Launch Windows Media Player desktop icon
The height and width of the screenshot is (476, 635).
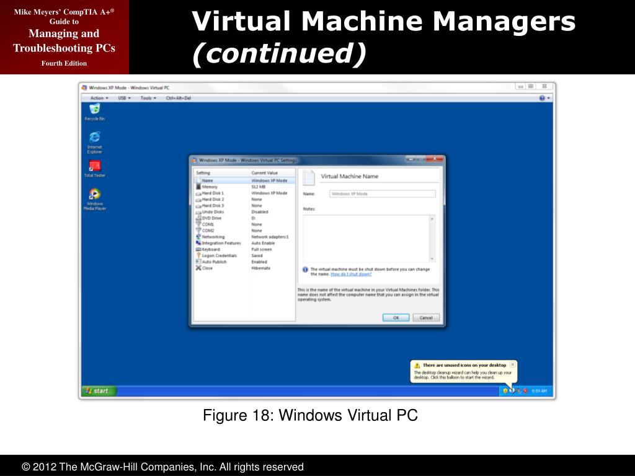(95, 199)
